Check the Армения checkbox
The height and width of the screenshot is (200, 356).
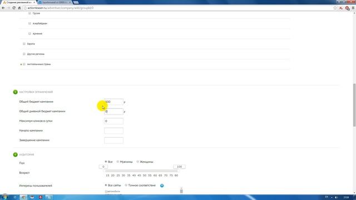click(29, 33)
